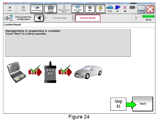Click the green 13/13 progress bar

coord(148,16)
